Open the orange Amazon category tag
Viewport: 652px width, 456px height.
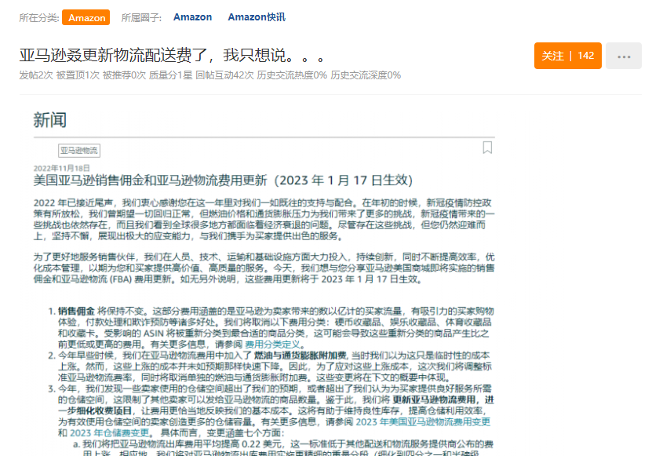pos(86,17)
